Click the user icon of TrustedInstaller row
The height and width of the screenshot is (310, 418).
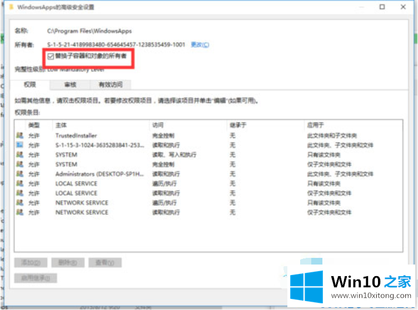pos(19,135)
